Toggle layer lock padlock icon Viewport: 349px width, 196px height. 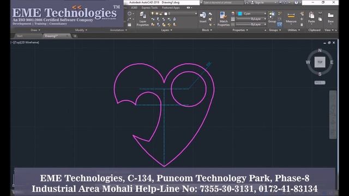coord(161,14)
